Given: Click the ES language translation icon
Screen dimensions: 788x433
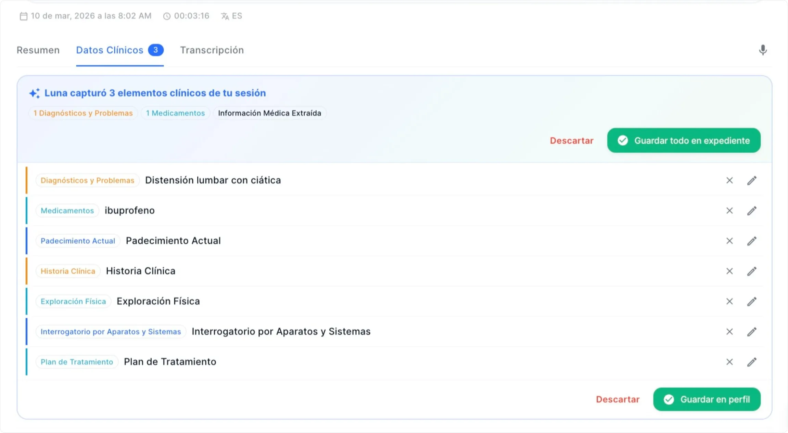Looking at the screenshot, I should (225, 16).
